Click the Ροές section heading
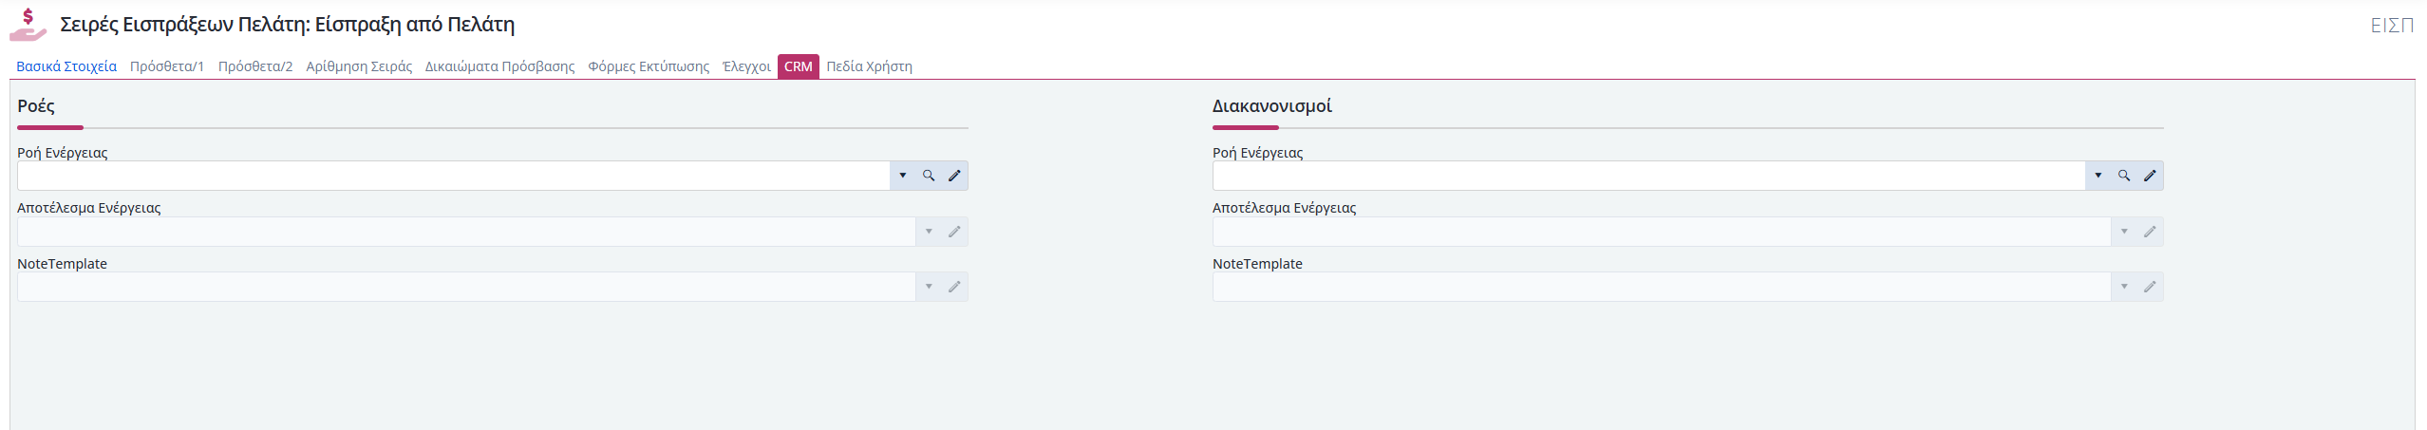 coord(36,106)
